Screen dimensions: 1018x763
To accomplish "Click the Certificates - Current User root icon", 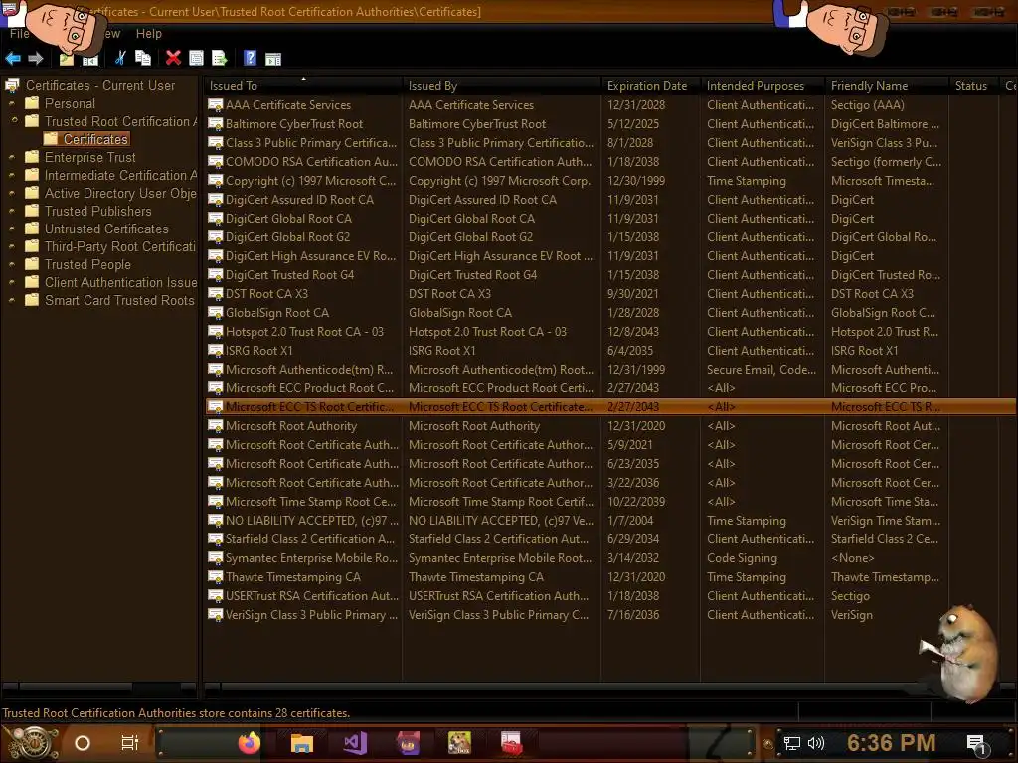I will click(x=12, y=85).
